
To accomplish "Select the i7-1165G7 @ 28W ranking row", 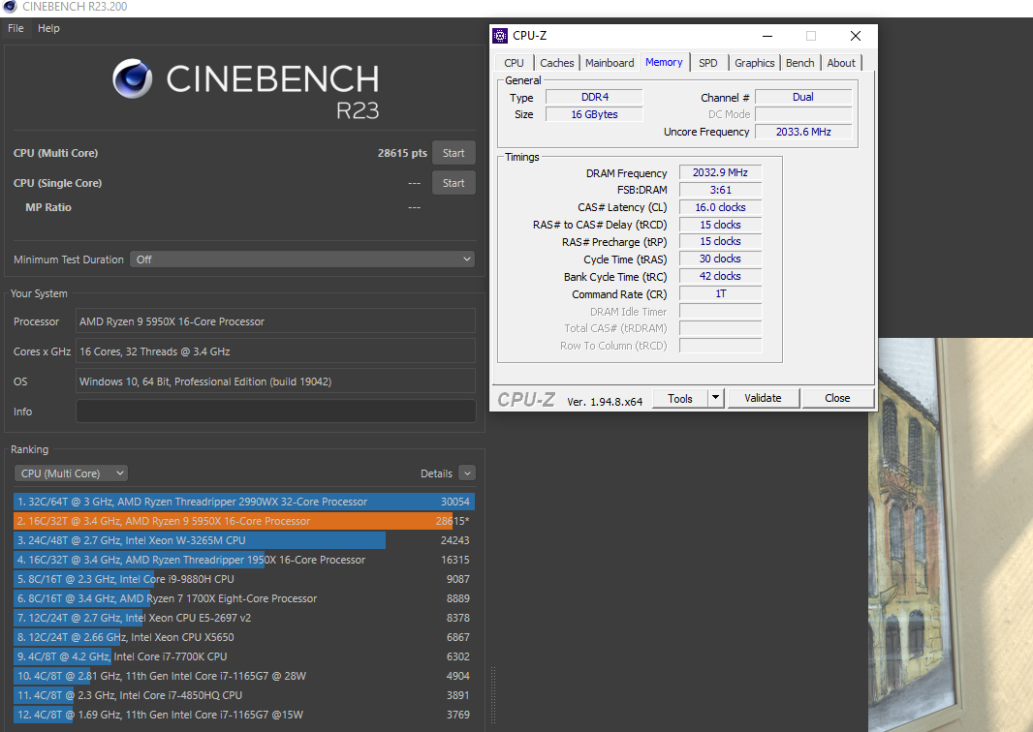I will click(244, 676).
